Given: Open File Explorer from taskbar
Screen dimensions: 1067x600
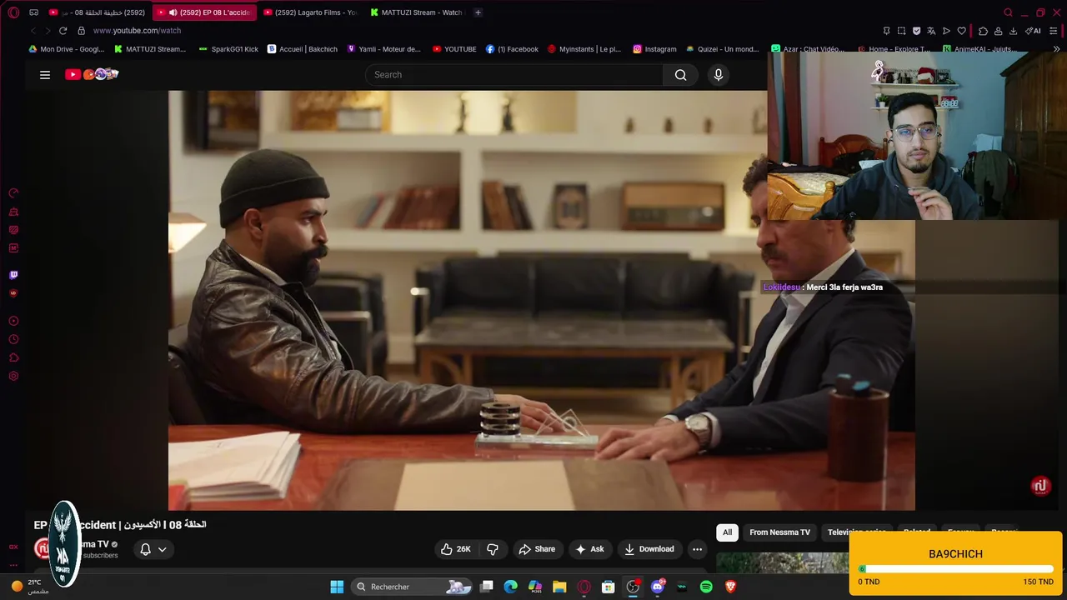Looking at the screenshot, I should [x=559, y=587].
